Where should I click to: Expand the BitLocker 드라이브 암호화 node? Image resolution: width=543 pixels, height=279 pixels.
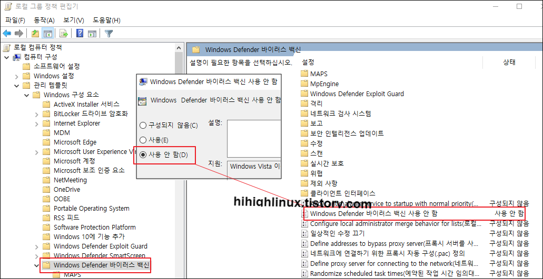click(x=37, y=114)
